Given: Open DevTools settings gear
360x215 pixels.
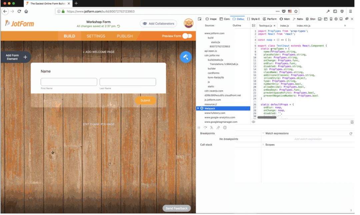Looking at the screenshot, I should pos(336,19).
